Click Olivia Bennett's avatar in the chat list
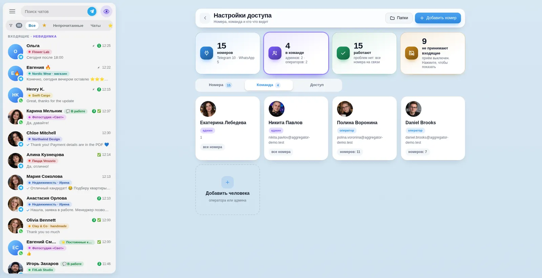Viewport: 542px width, 278px height. (15, 226)
